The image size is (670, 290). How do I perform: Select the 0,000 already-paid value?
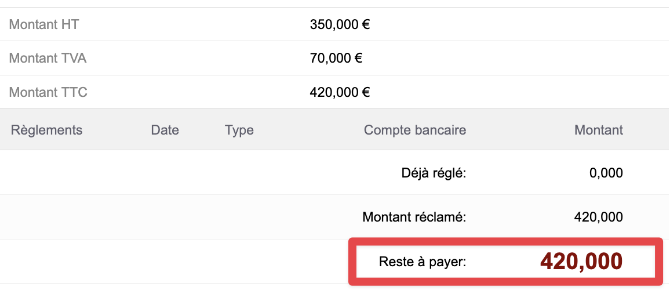tap(604, 172)
